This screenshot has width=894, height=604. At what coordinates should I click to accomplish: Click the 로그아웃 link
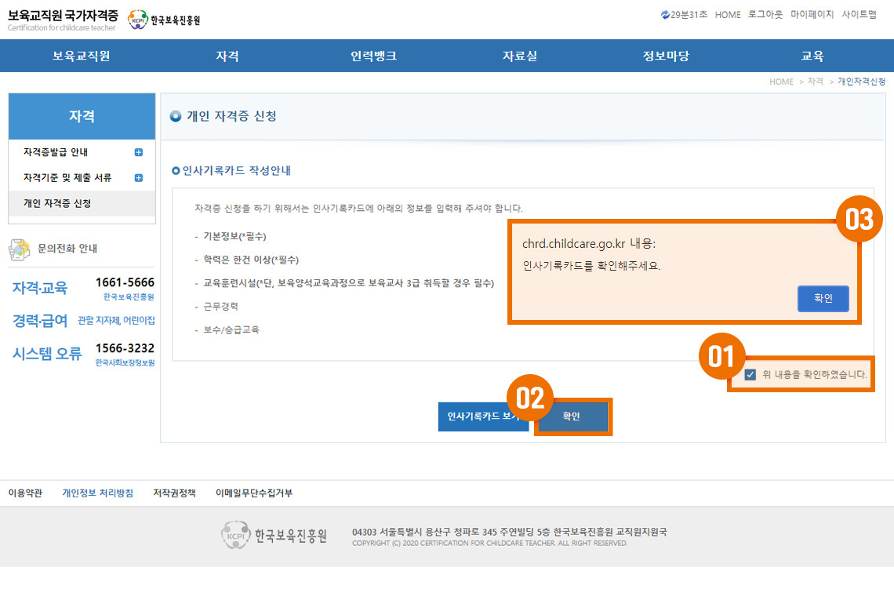[765, 15]
